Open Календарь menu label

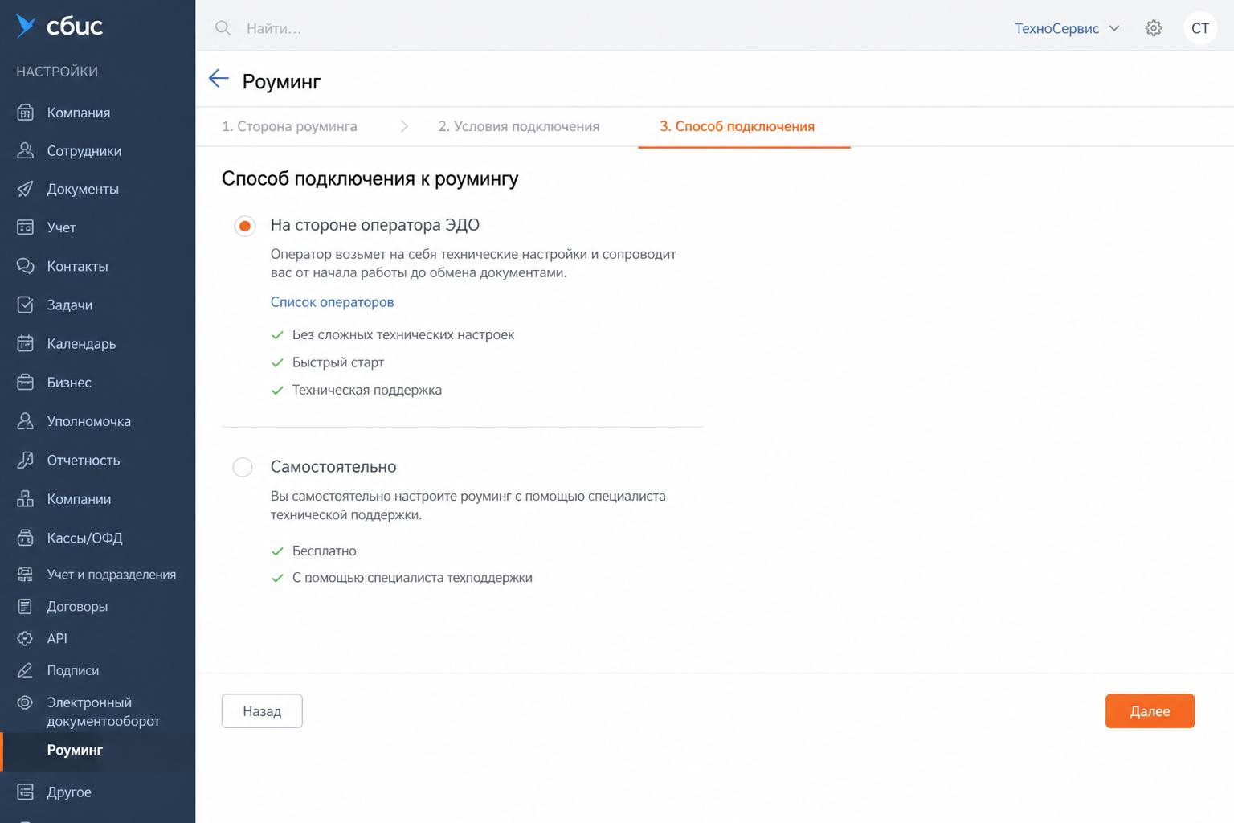coord(81,343)
